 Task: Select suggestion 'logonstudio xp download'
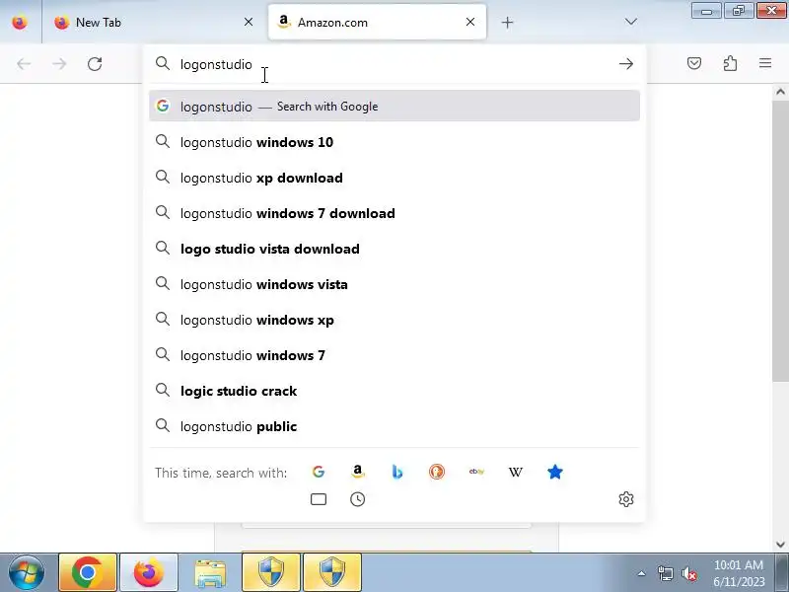(394, 178)
